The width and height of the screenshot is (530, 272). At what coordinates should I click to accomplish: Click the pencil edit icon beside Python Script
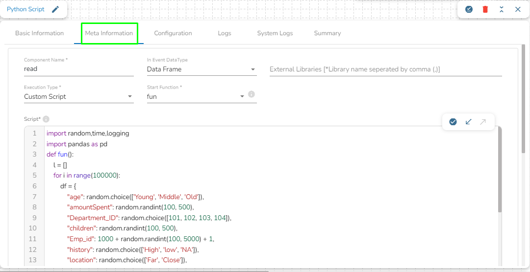point(55,9)
